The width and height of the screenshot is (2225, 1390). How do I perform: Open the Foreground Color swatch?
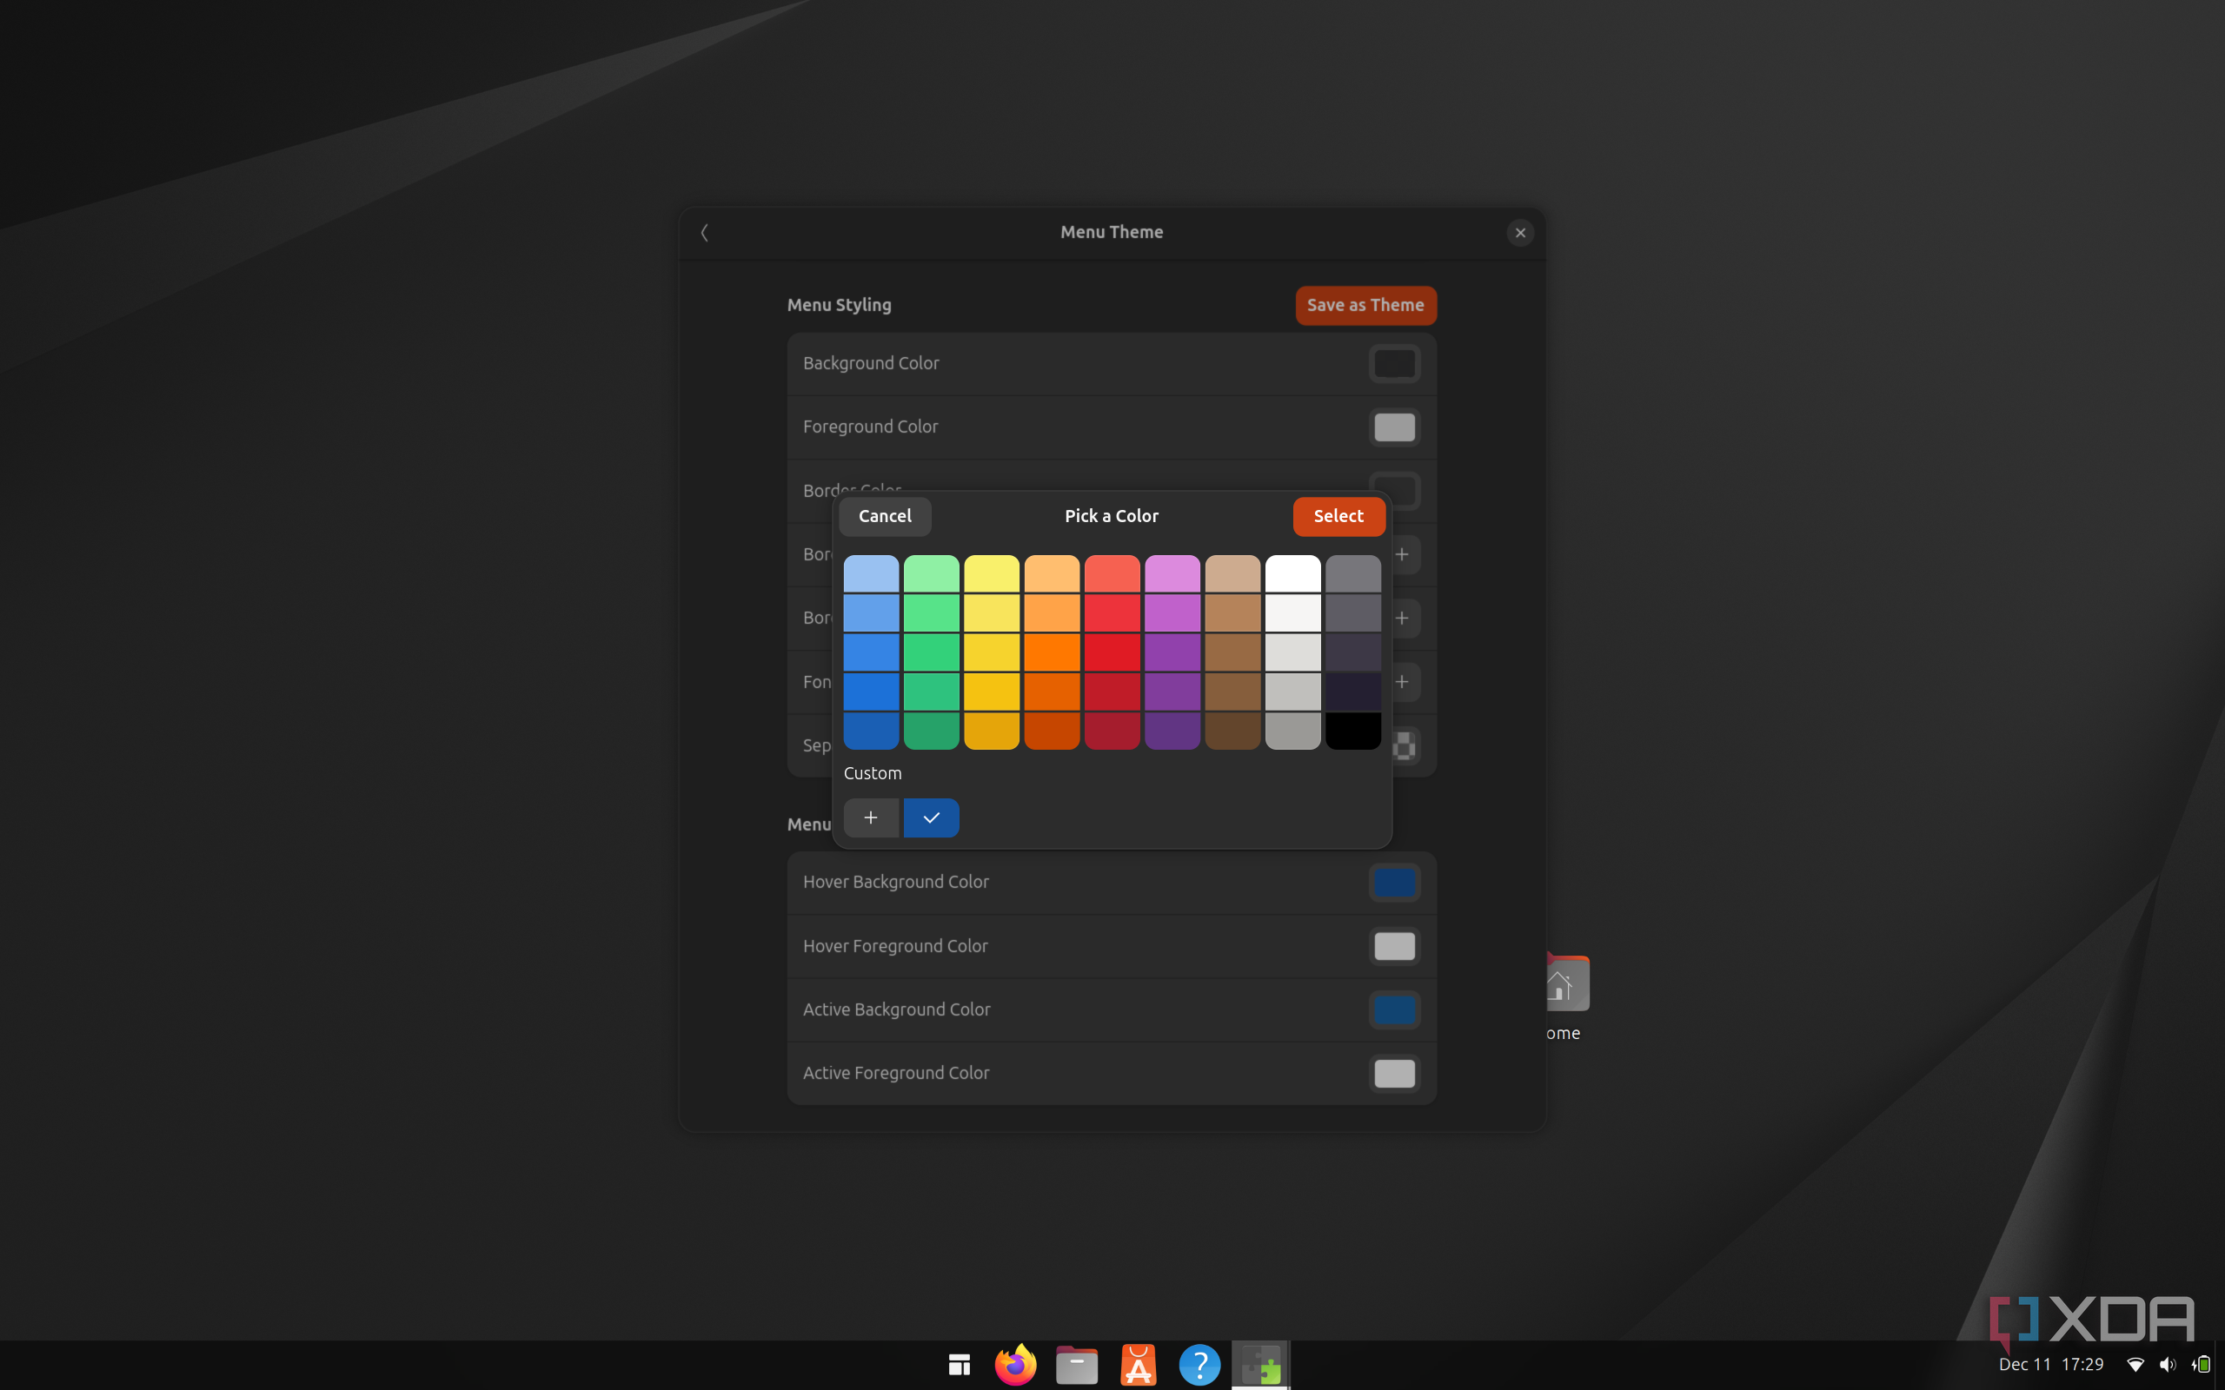pos(1394,427)
